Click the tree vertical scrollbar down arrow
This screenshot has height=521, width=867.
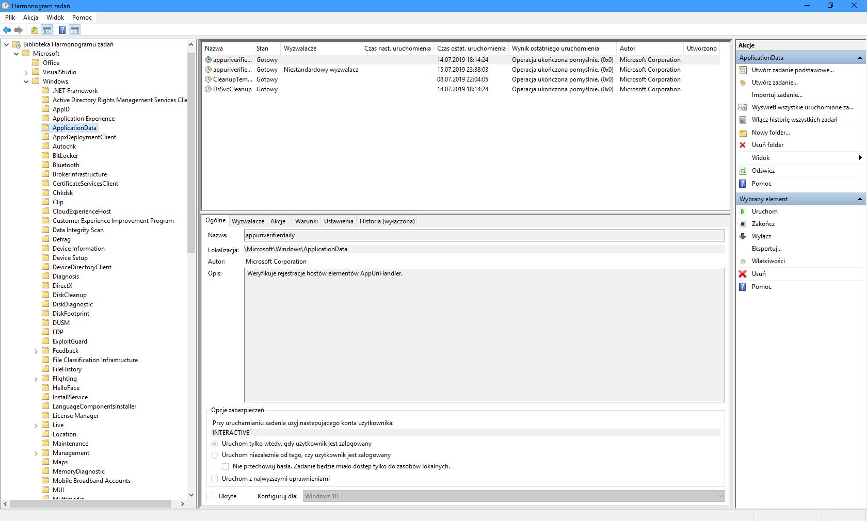pyautogui.click(x=191, y=495)
